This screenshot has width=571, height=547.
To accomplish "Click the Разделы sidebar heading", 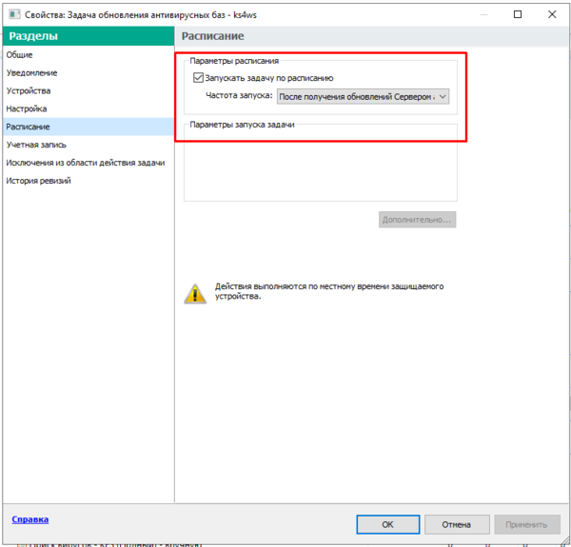I will (x=33, y=36).
